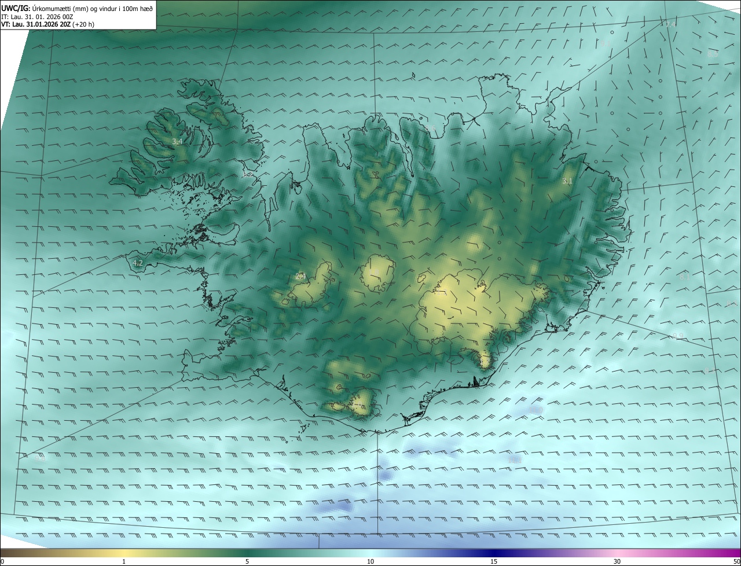Screen dimensions: 741x566
Task: Click colorbar tick label '30'
Action: tap(617, 561)
